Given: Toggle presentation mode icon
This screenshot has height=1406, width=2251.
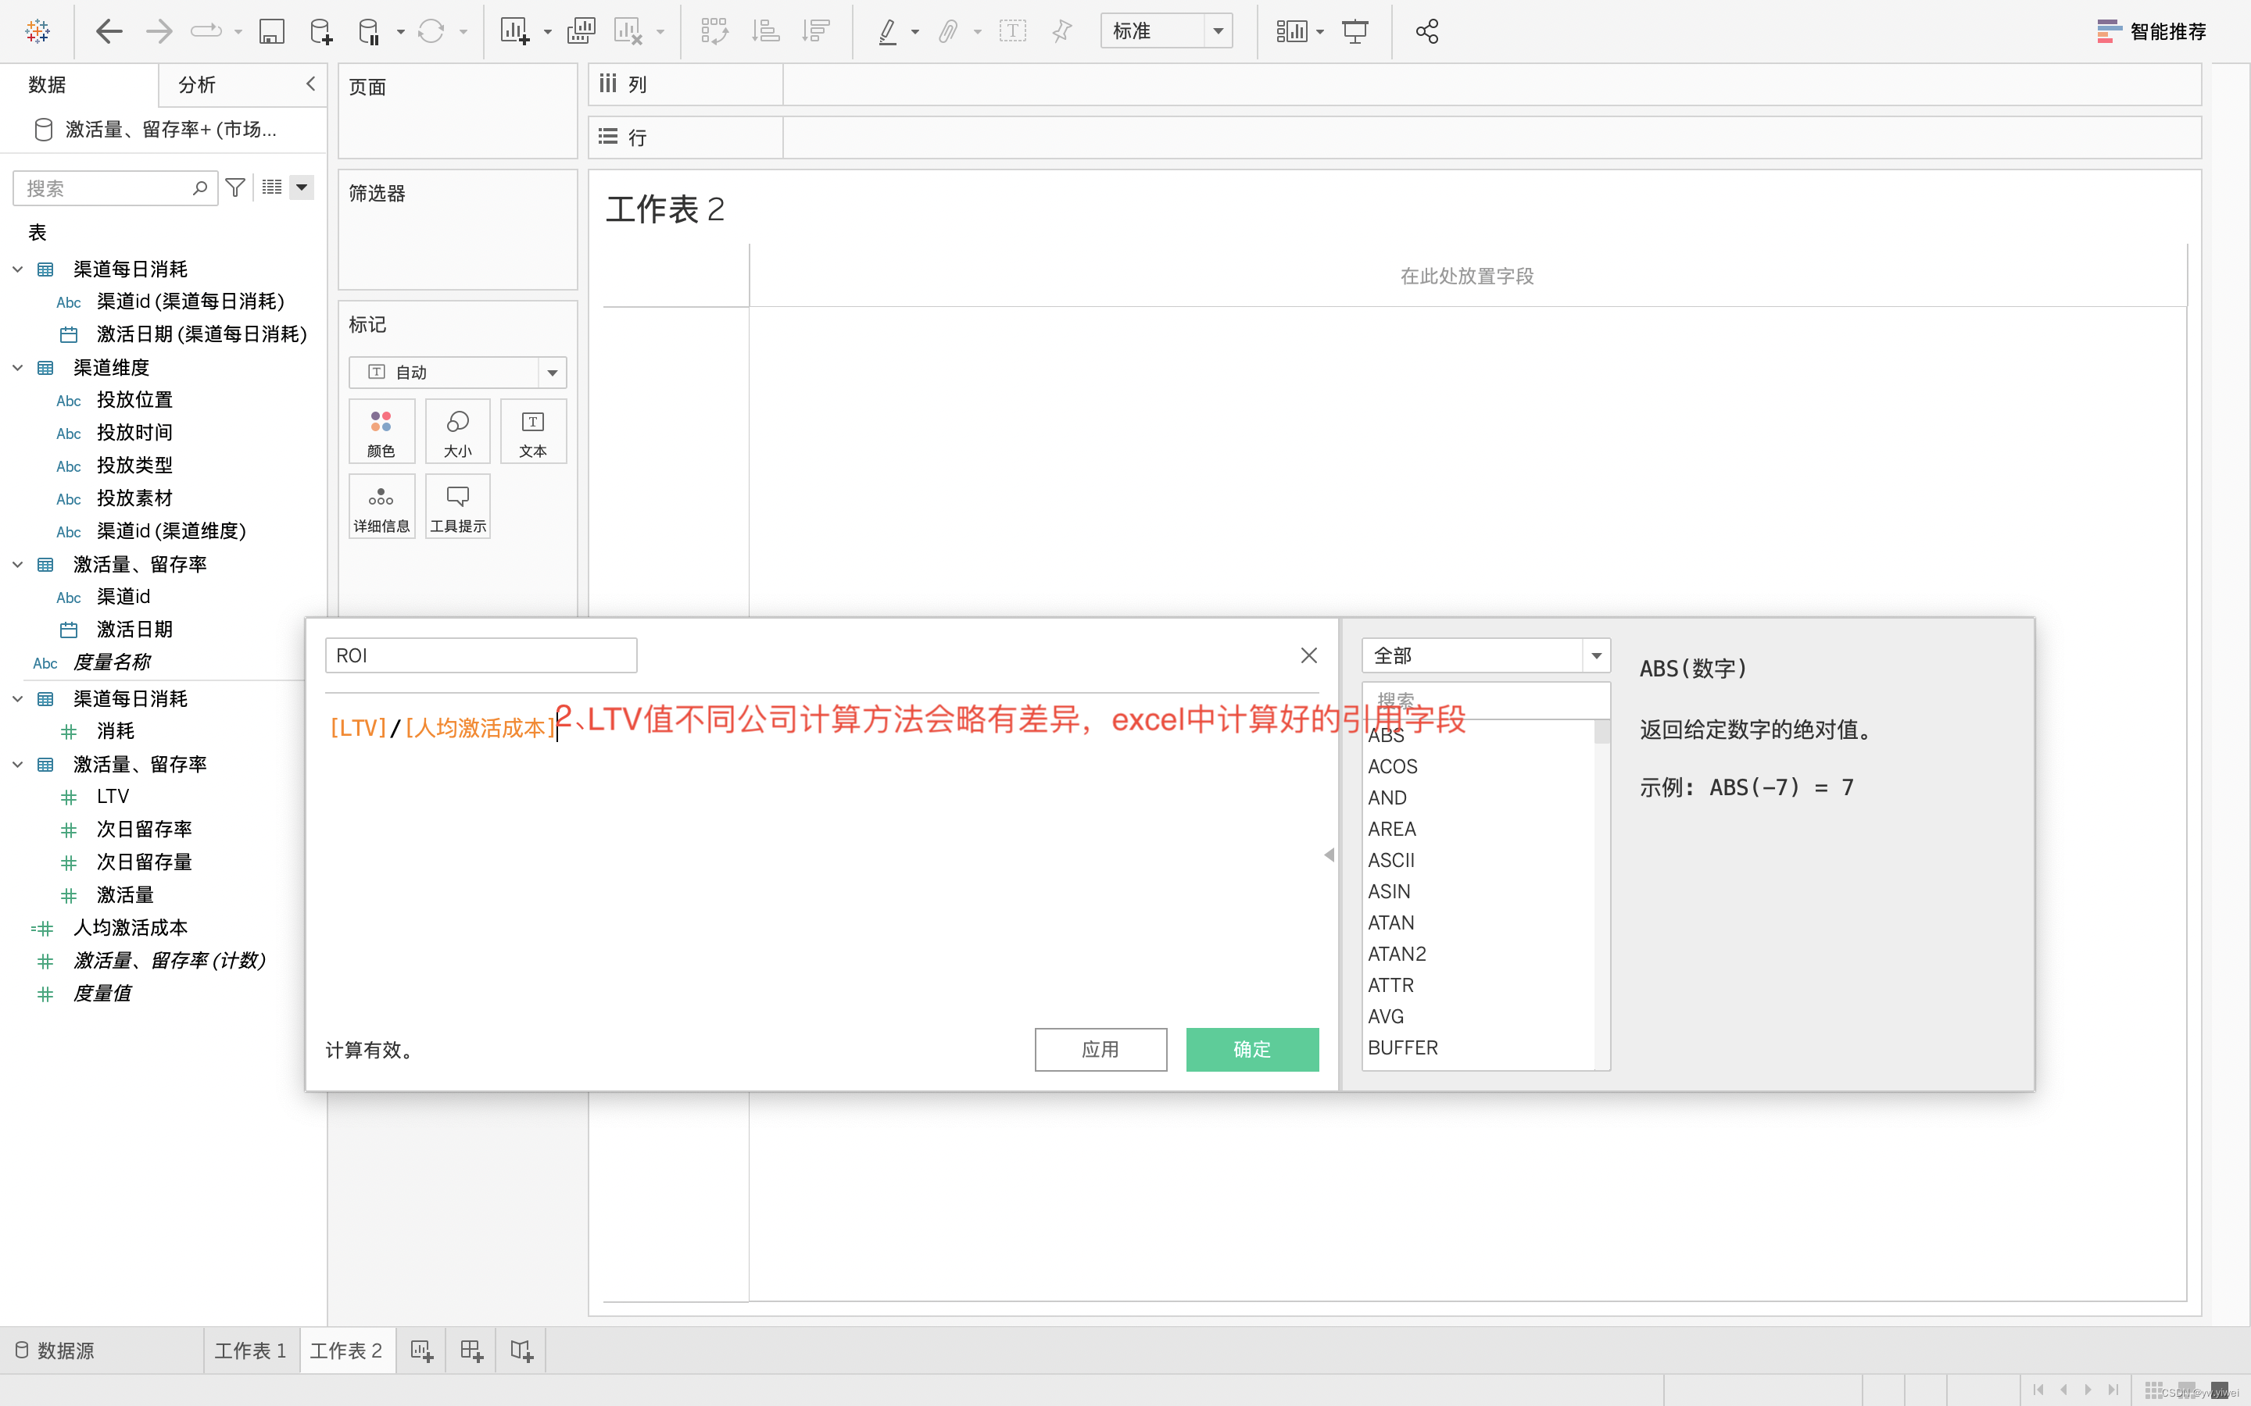Looking at the screenshot, I should [x=1355, y=31].
